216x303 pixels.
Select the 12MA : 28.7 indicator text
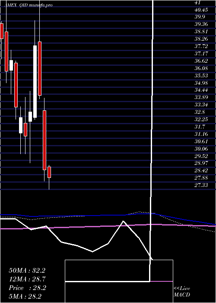[27, 279]
